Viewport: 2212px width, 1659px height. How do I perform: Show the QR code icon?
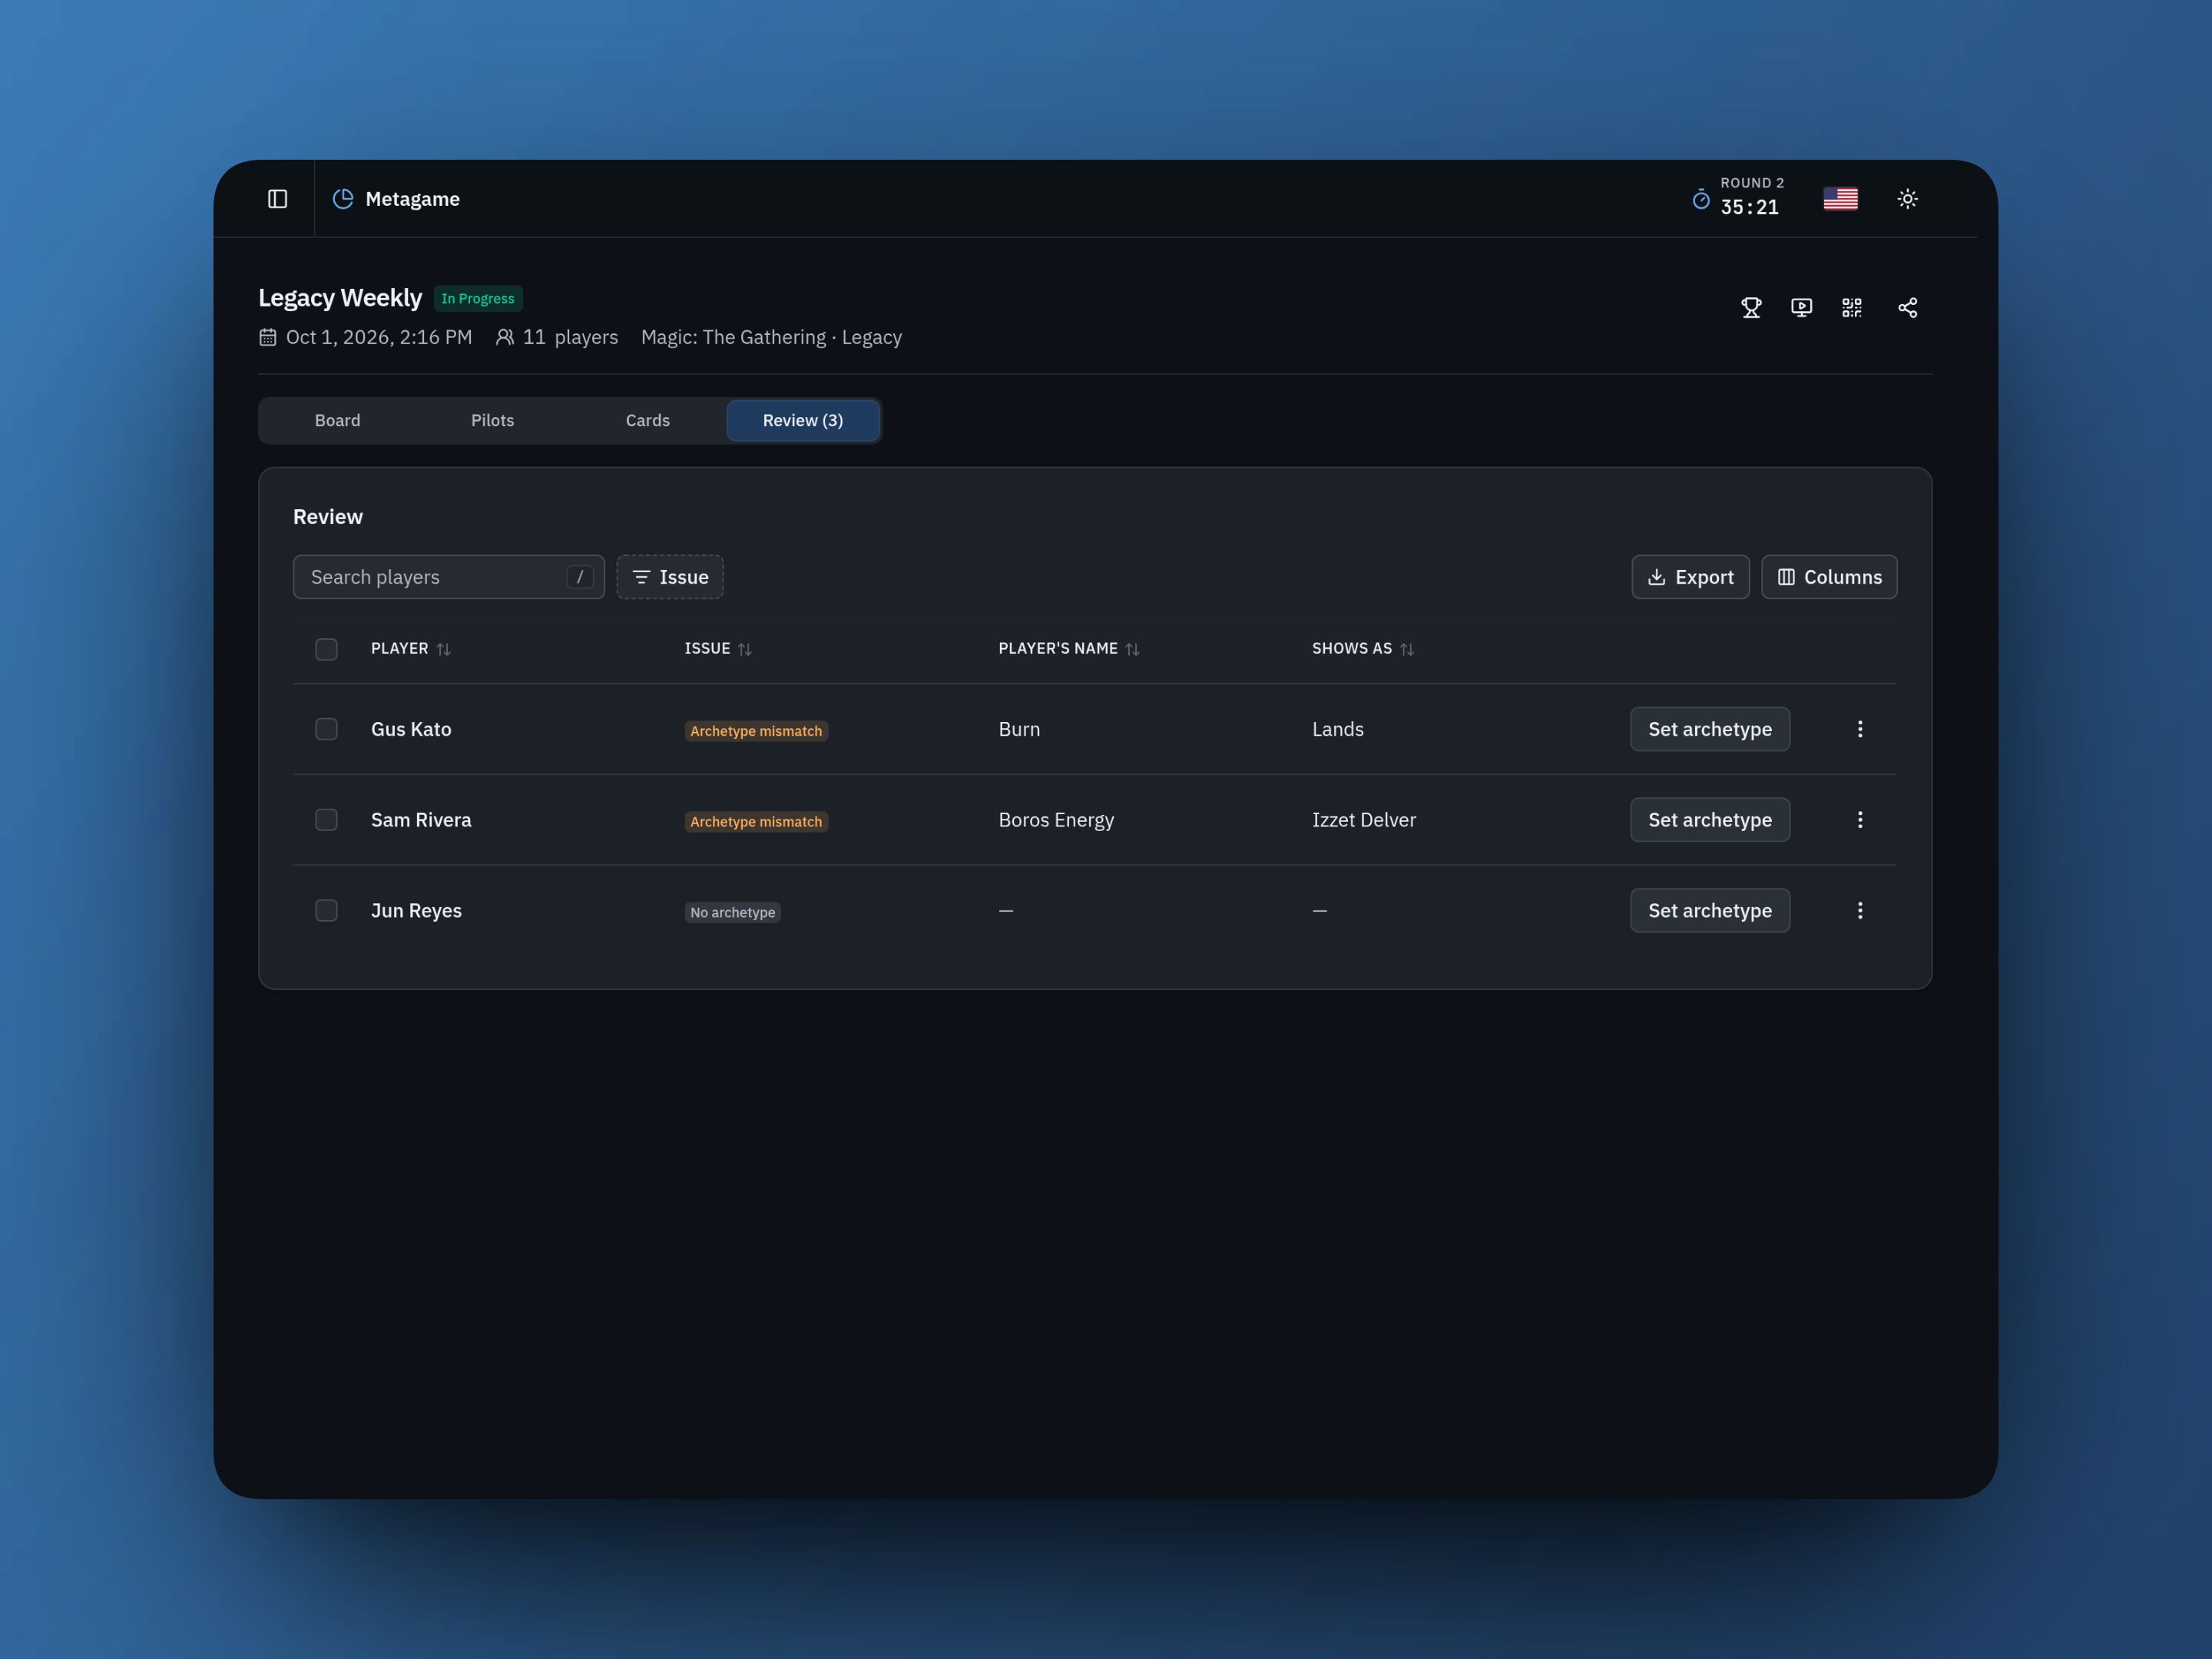1852,308
